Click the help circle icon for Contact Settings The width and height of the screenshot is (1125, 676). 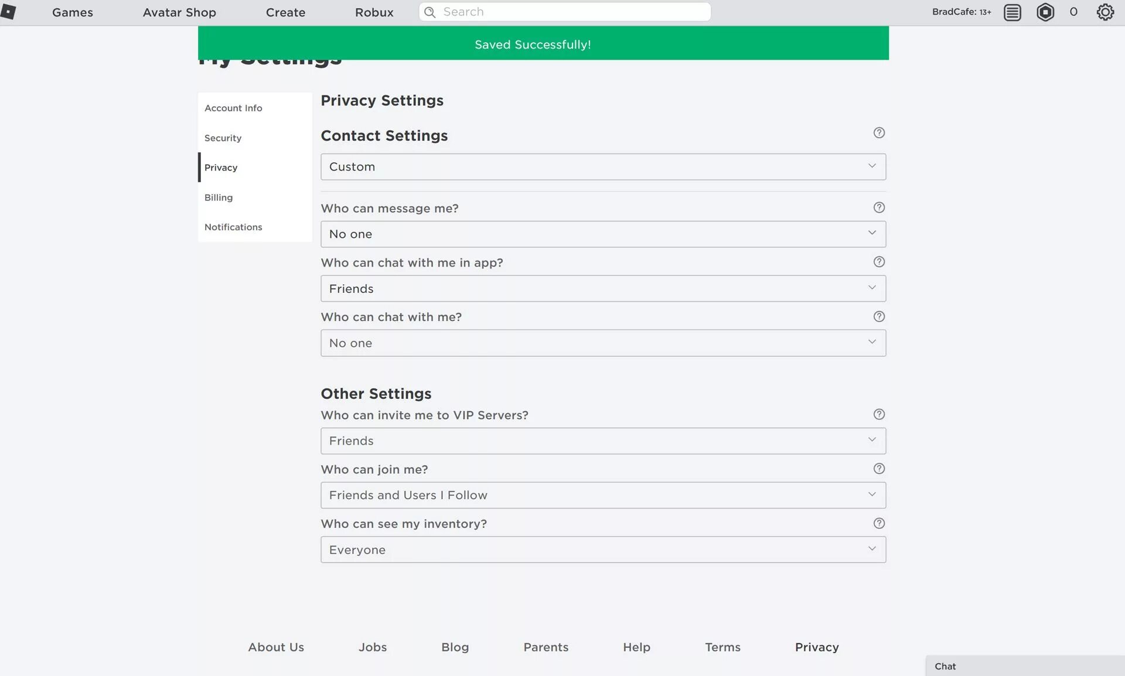tap(879, 132)
